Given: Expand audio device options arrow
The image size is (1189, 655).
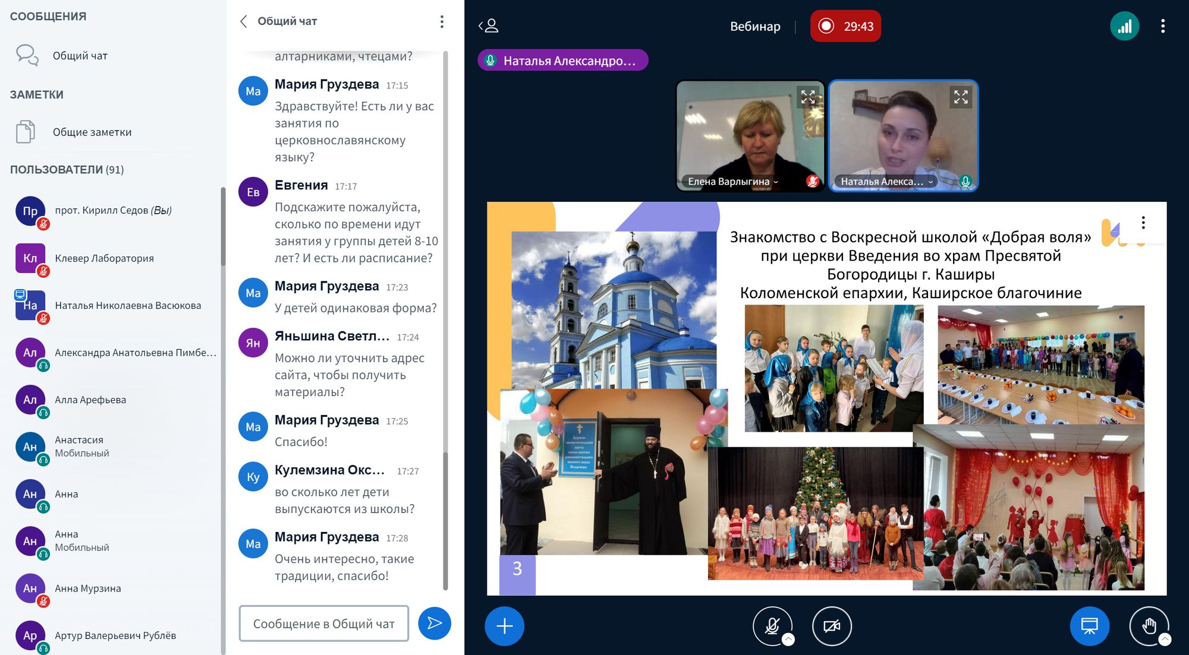Looking at the screenshot, I should point(788,640).
